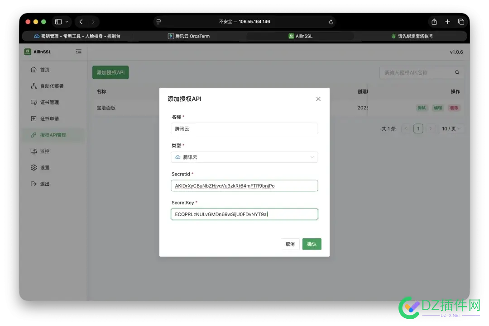This screenshot has height=326, width=489.
Task: Click the 宝塔面板 table cell
Action: click(x=106, y=108)
